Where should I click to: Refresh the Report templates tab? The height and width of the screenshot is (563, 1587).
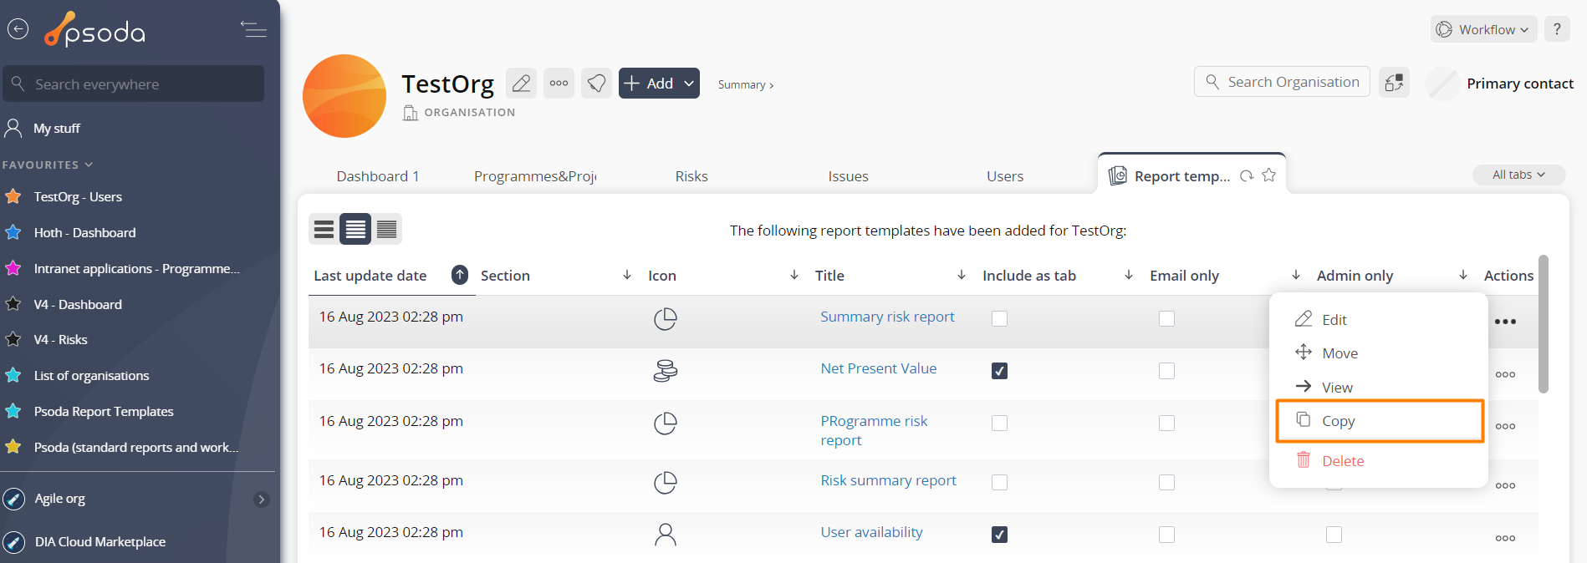pos(1247,175)
